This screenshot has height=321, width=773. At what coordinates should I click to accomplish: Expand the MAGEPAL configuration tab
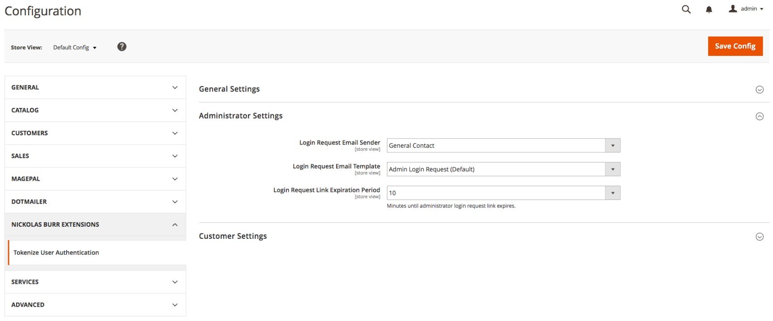[x=95, y=179]
